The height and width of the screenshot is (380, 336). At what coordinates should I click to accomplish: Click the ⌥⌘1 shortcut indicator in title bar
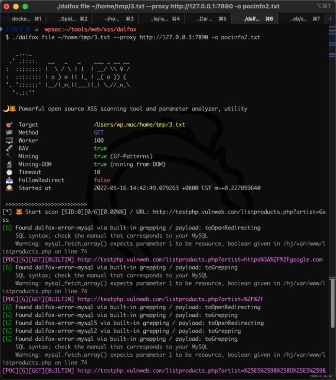tap(323, 6)
